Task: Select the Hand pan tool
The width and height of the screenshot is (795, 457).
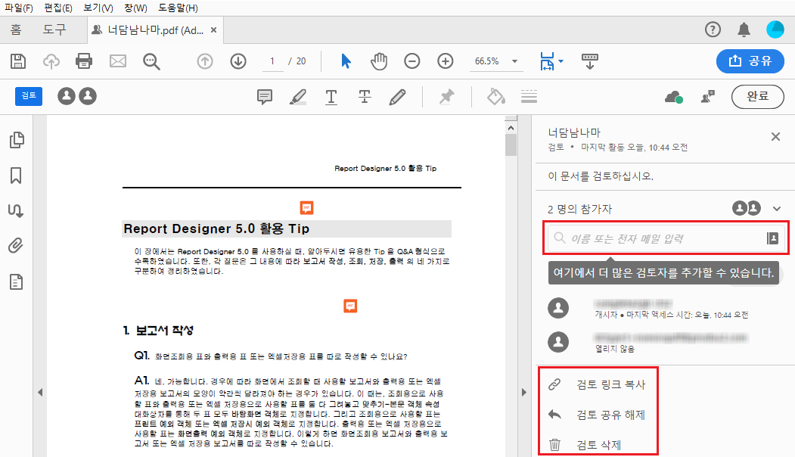Action: [379, 61]
